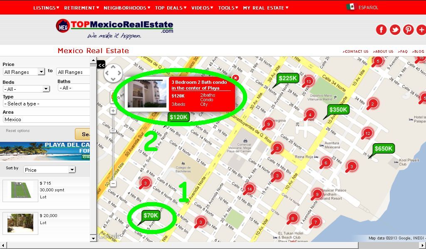Select the $225K price marker
This screenshot has height=249, width=426.
tap(288, 78)
